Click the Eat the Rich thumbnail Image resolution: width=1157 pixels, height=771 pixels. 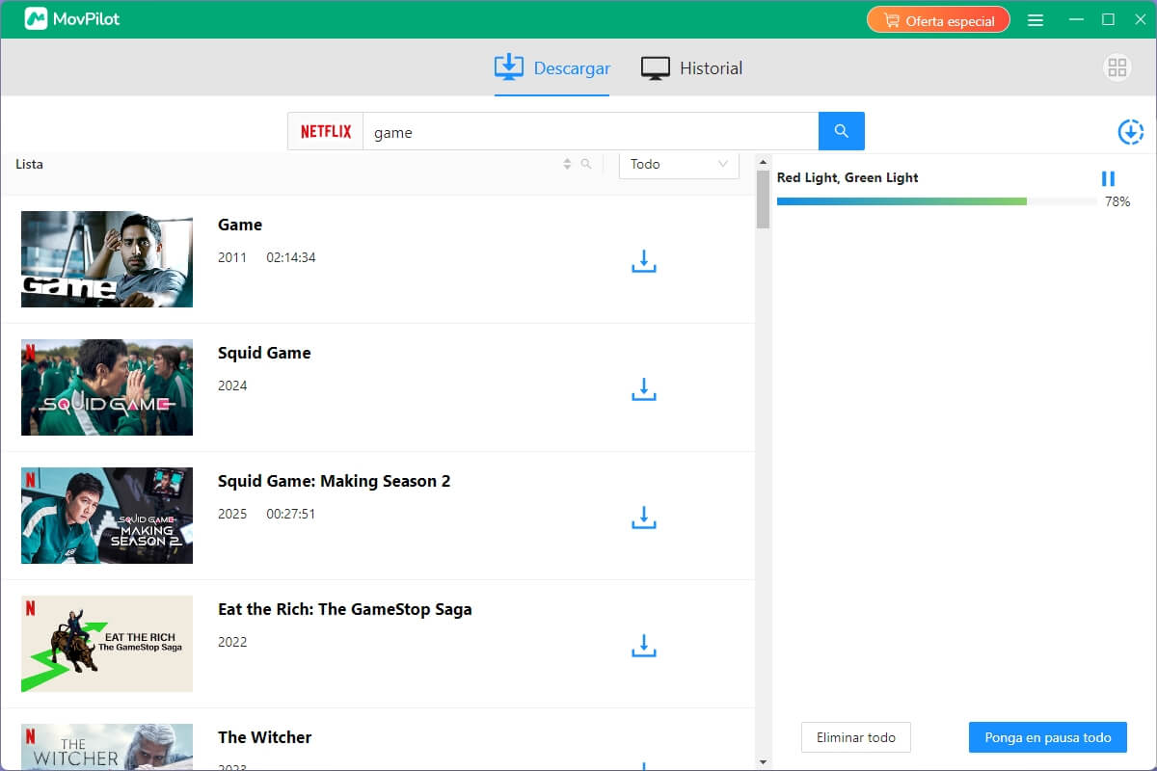click(x=107, y=644)
